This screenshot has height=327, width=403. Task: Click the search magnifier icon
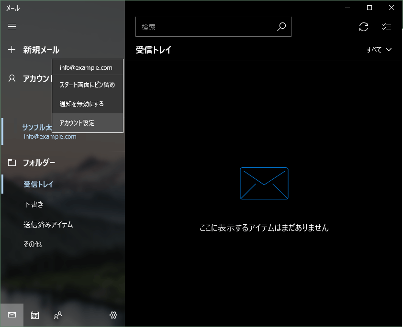tap(281, 27)
